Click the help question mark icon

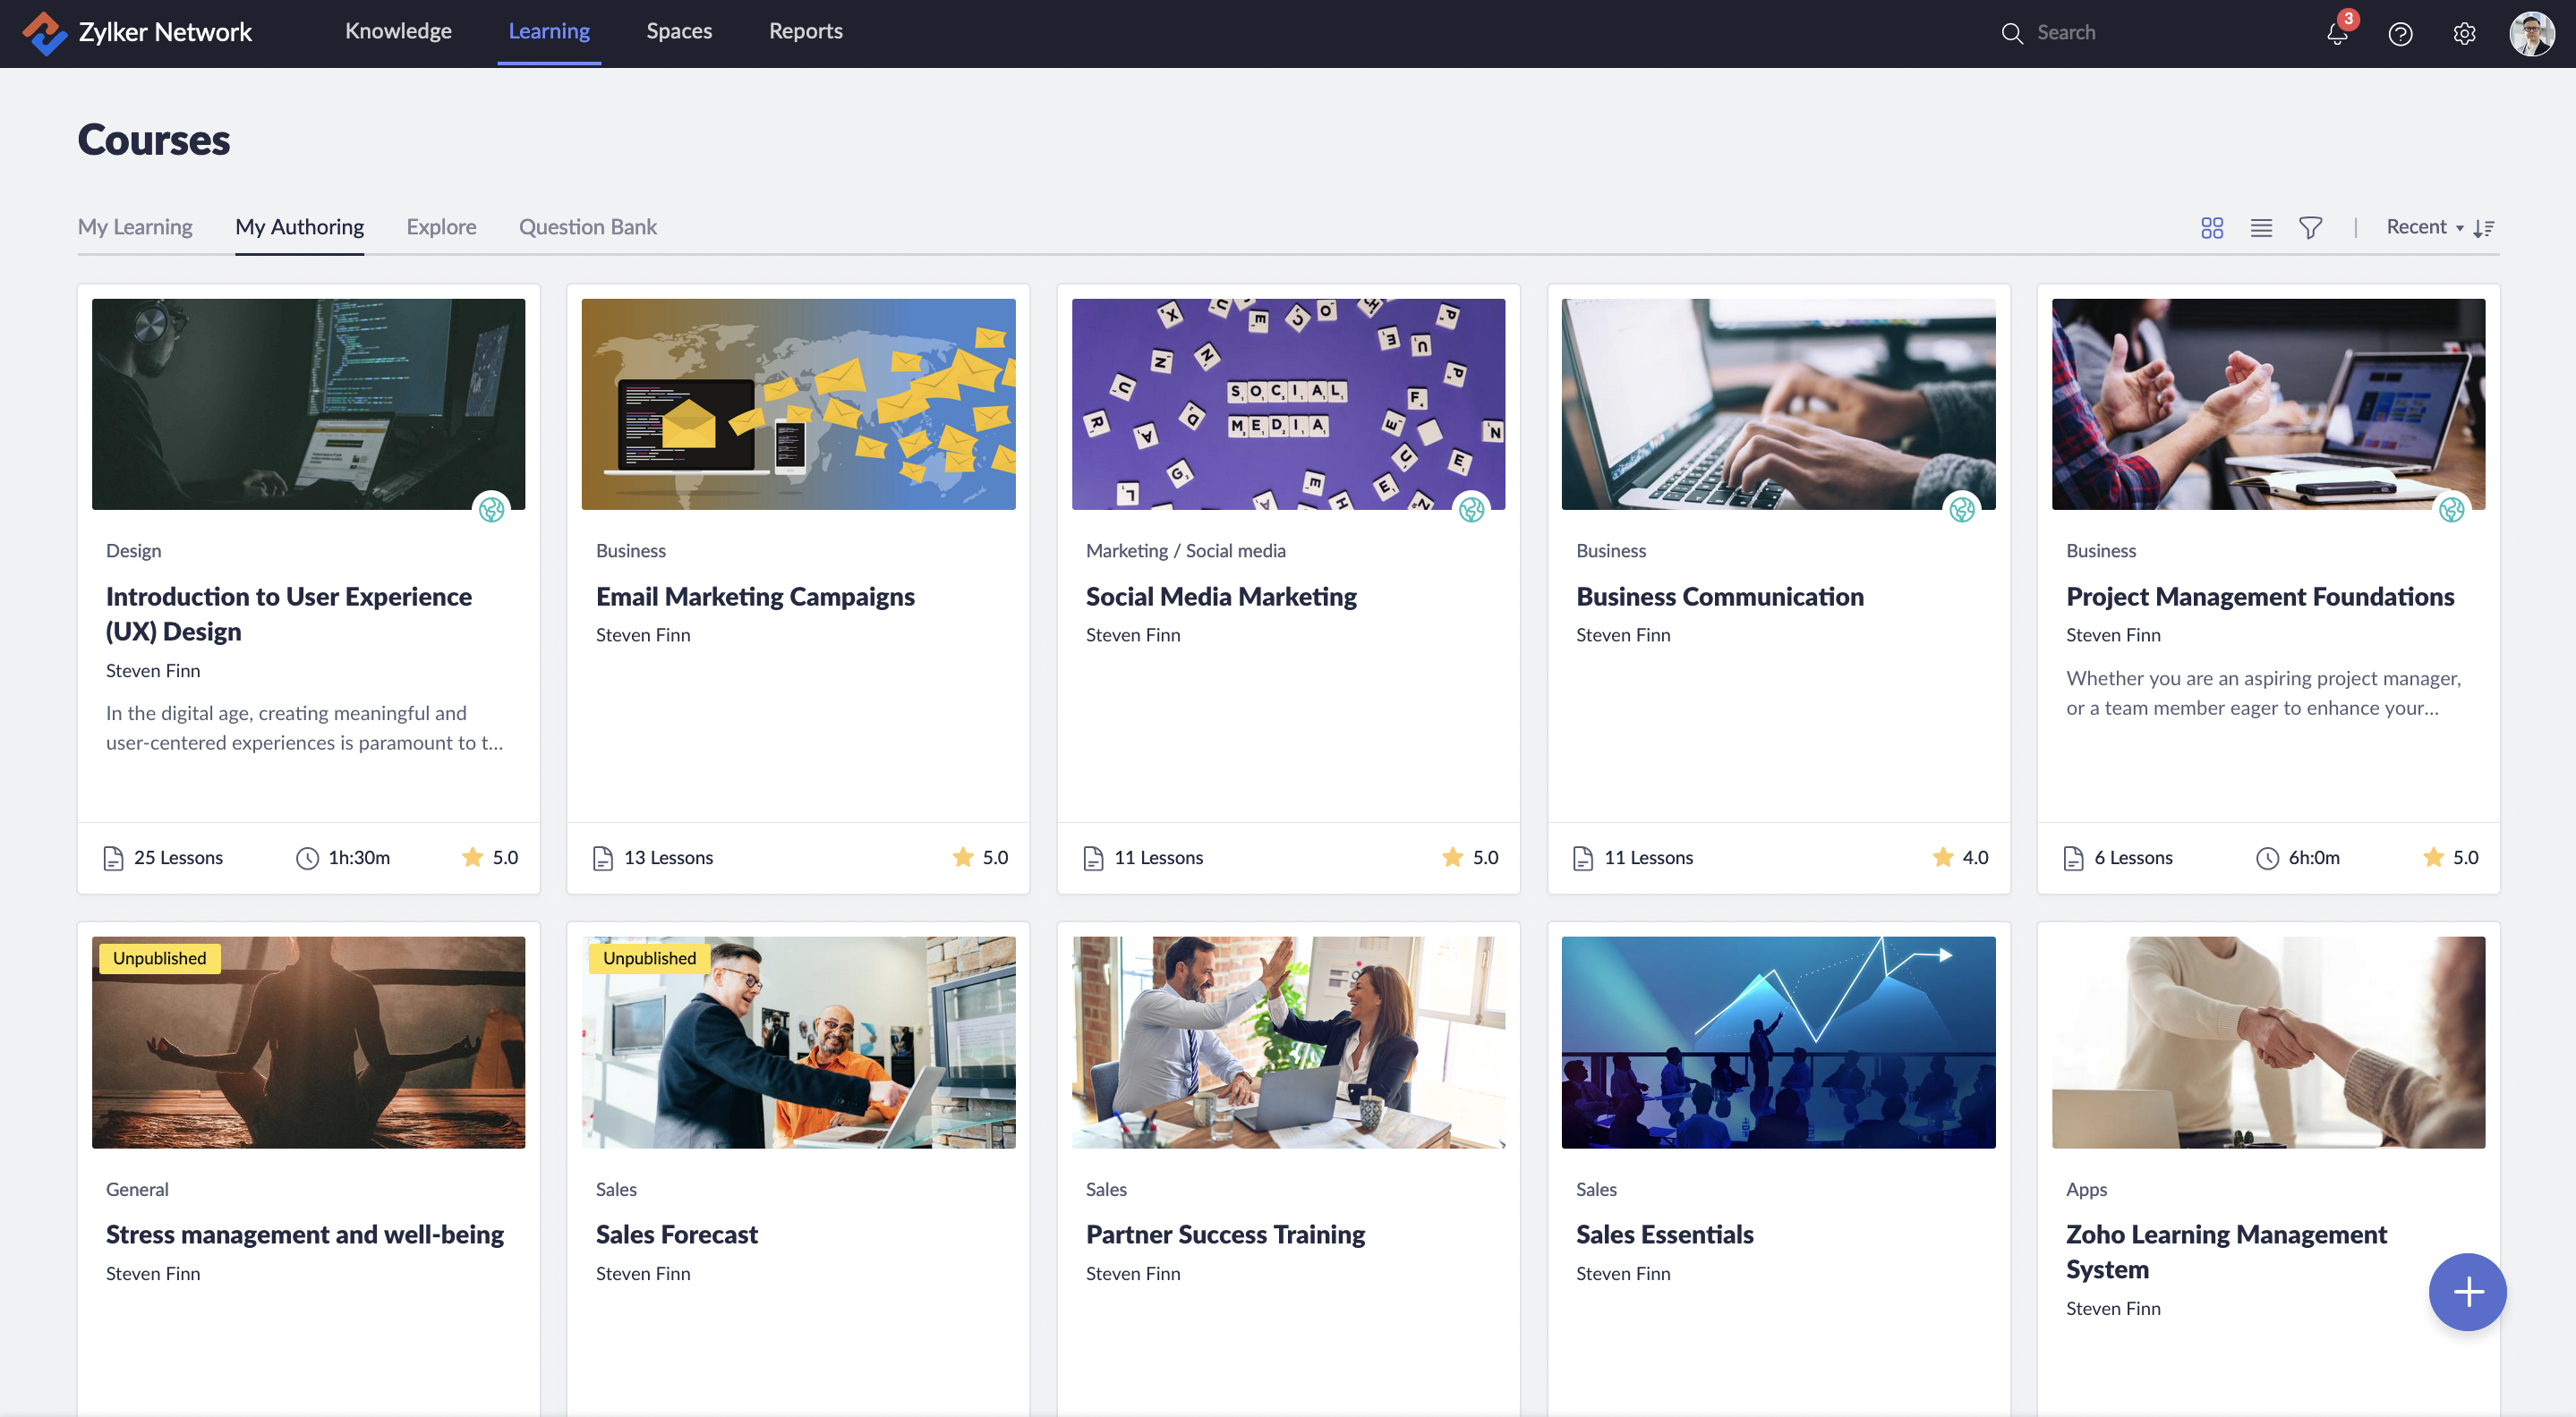coord(2400,34)
